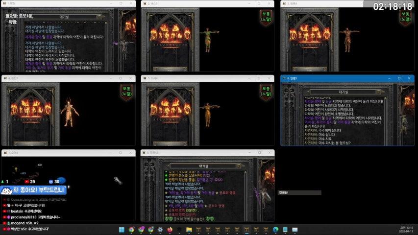This screenshot has height=235, width=418.
Task: Click the 대기실 channel field in window 1
Action: (64, 17)
